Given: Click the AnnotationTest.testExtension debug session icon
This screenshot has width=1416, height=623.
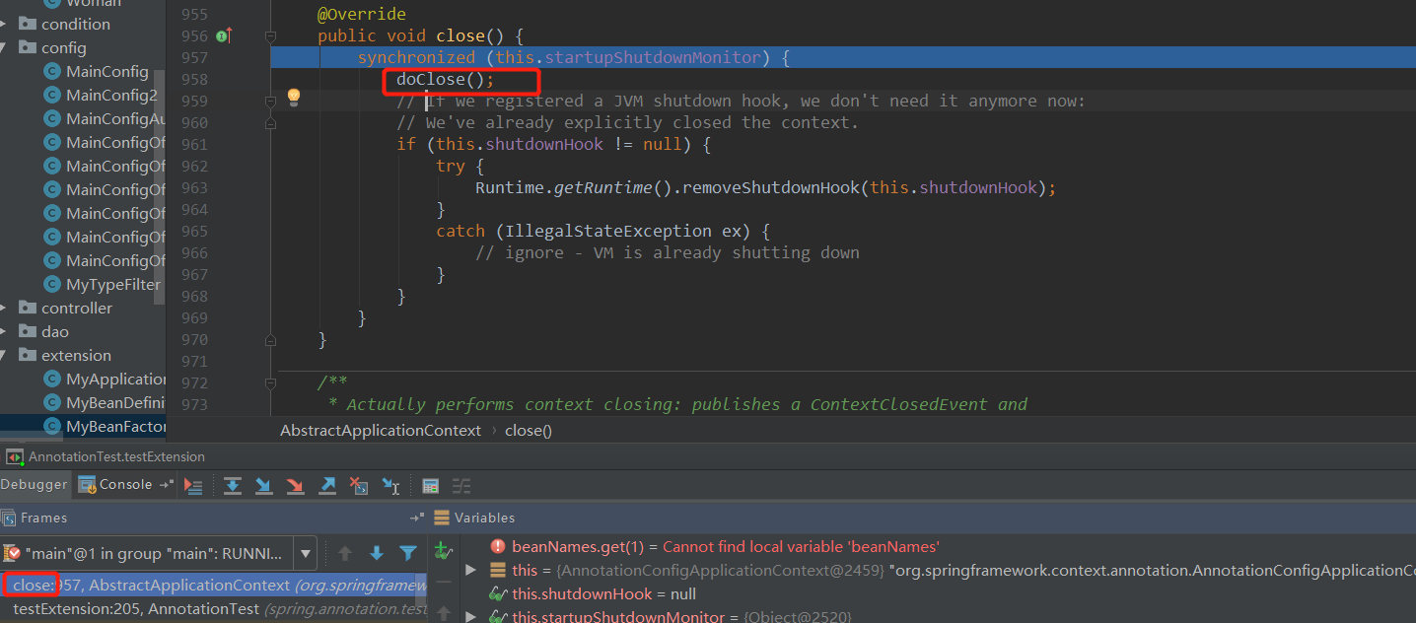Looking at the screenshot, I should 15,457.
